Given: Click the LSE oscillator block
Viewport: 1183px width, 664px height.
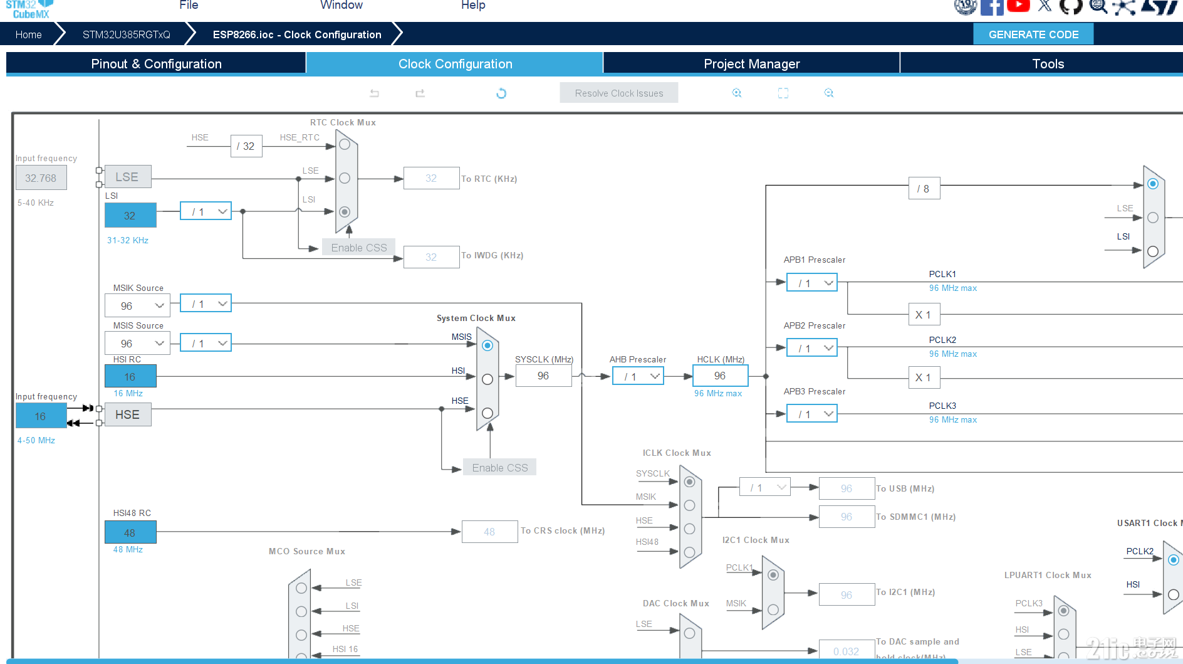Looking at the screenshot, I should 128,177.
